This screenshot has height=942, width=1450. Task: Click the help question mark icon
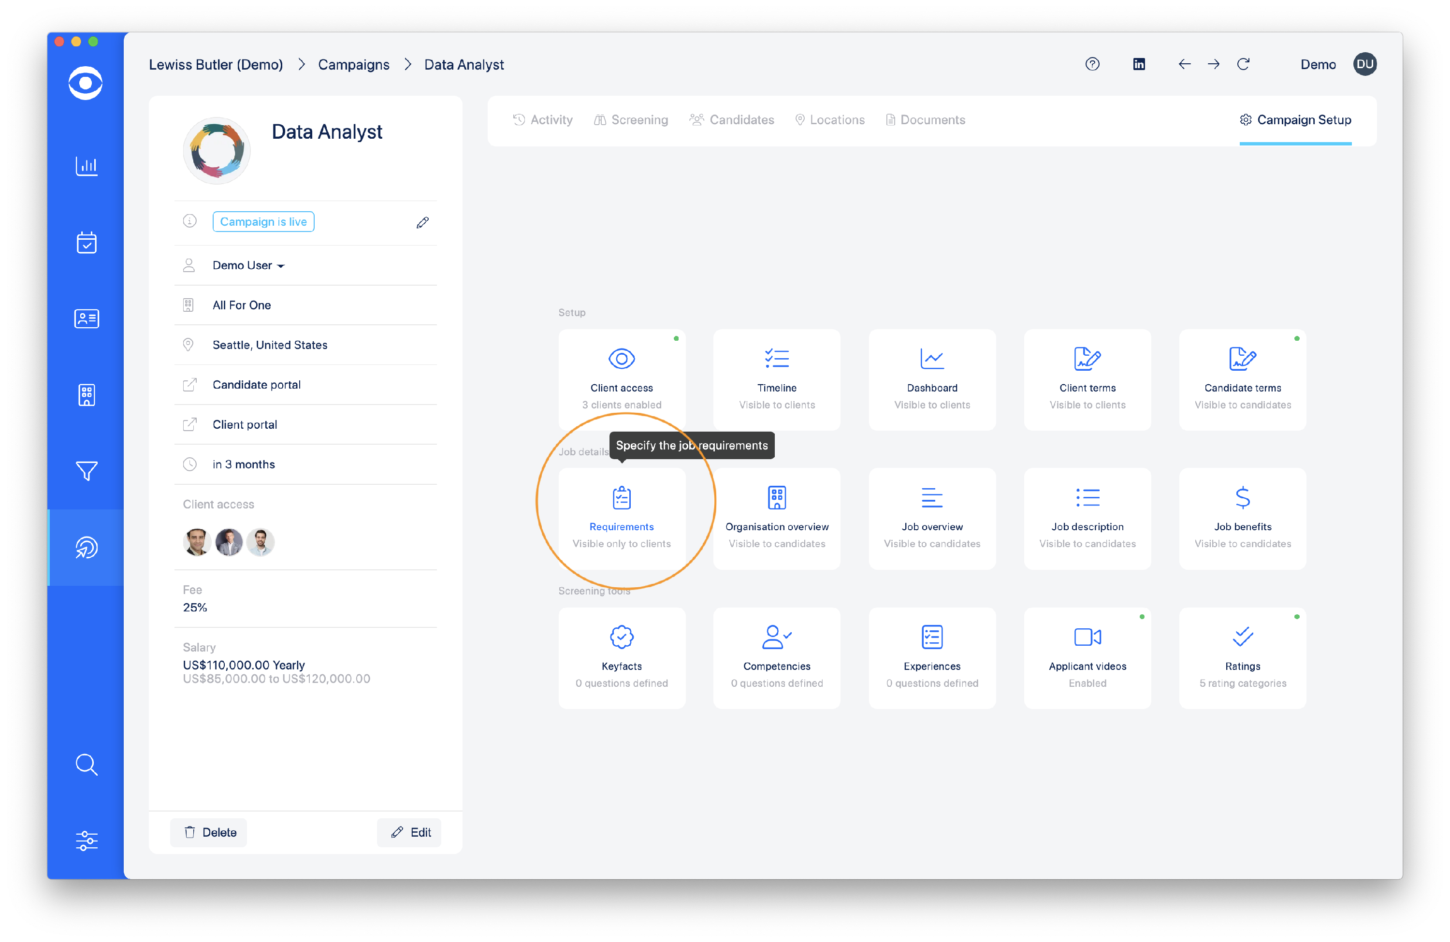(1092, 65)
